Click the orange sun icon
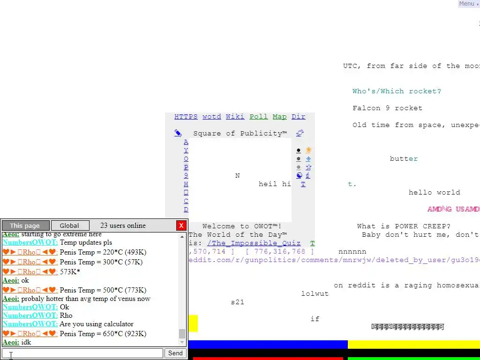Viewport: 480px width, 360px height. [x=308, y=150]
